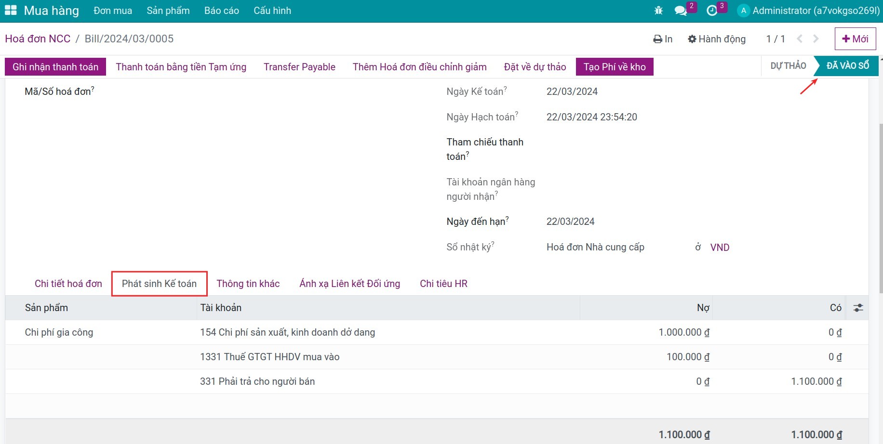Image resolution: width=883 pixels, height=444 pixels.
Task: Click Ghi nhận thanh toán button
Action: (55, 66)
